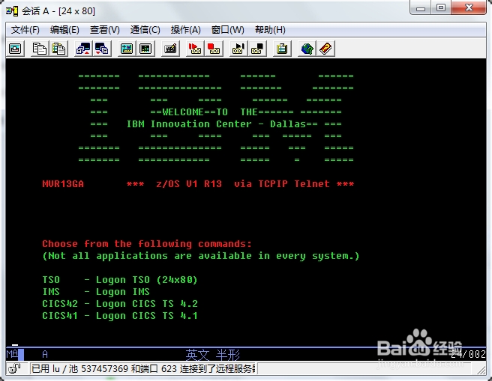492x381 pixels.
Task: Click the connection status message in status bar
Action: click(143, 368)
